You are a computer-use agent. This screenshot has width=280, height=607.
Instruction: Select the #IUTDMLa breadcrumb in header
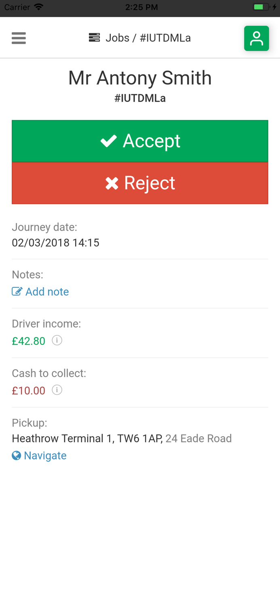(x=165, y=38)
